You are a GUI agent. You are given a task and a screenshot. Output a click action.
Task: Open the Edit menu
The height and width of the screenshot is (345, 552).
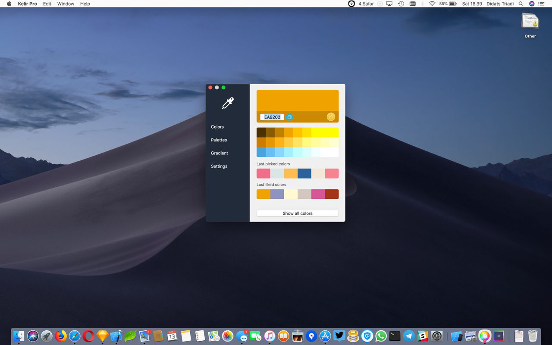pyautogui.click(x=47, y=3)
